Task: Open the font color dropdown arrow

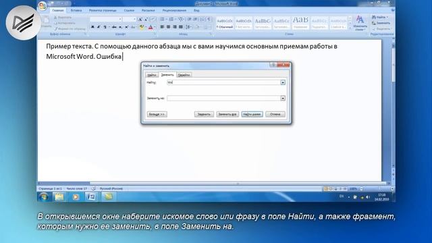Action: pyautogui.click(x=155, y=27)
